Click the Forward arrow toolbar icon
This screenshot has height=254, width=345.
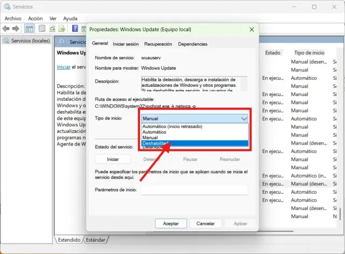[x=17, y=28]
